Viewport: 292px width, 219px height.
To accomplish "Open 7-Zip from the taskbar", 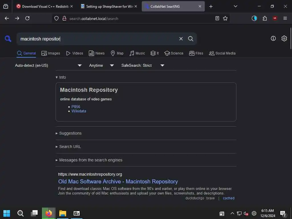I will 76,213.
